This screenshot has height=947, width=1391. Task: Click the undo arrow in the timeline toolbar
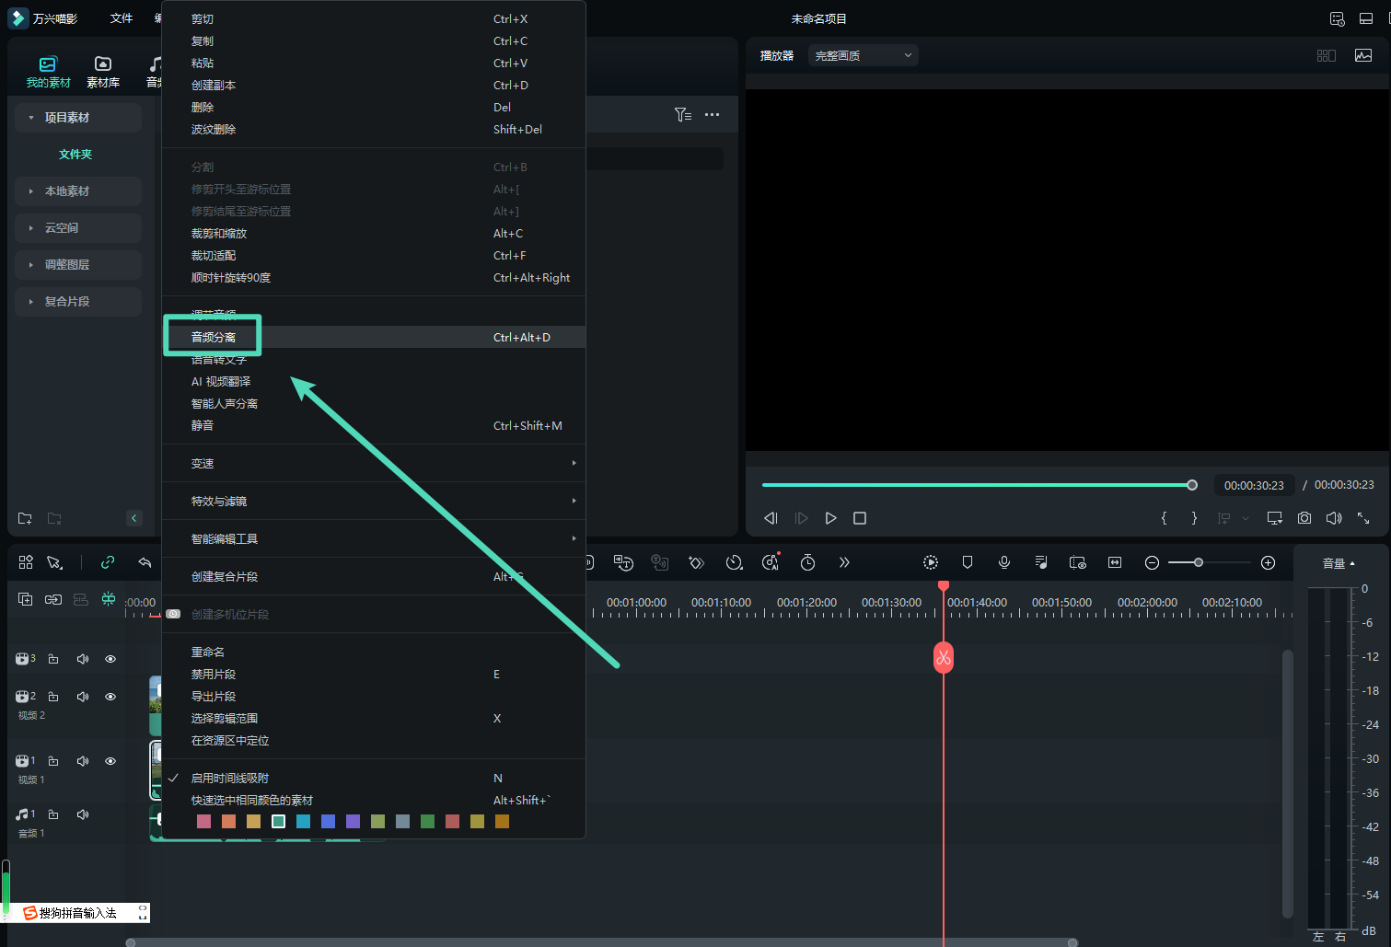pos(145,562)
